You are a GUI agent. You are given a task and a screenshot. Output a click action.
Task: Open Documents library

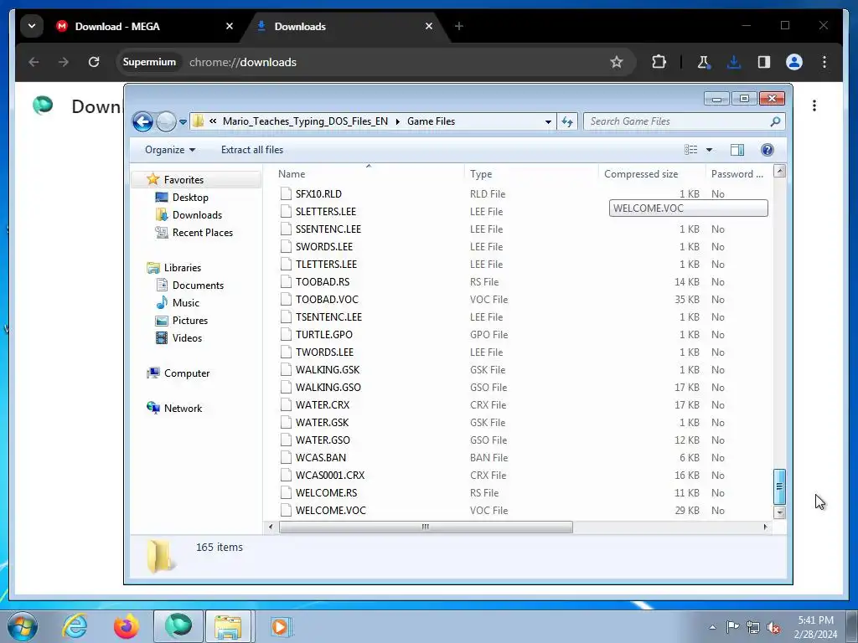[x=198, y=285]
